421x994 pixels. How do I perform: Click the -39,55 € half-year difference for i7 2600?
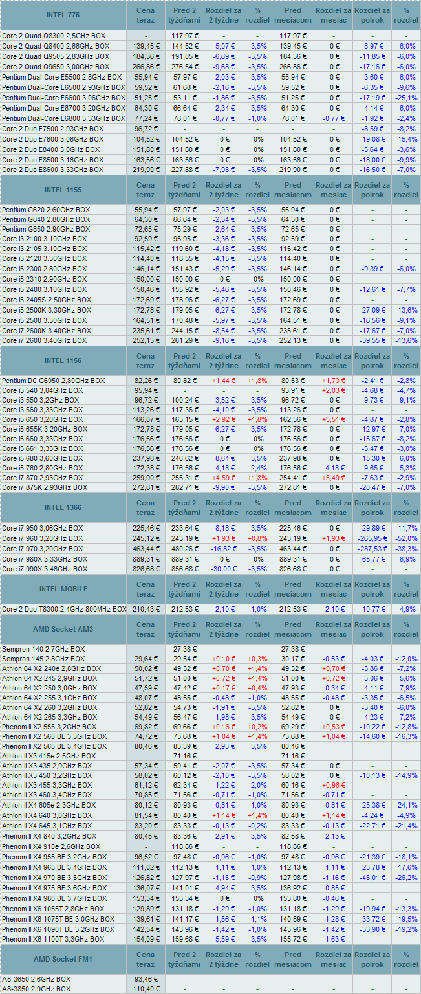point(372,340)
